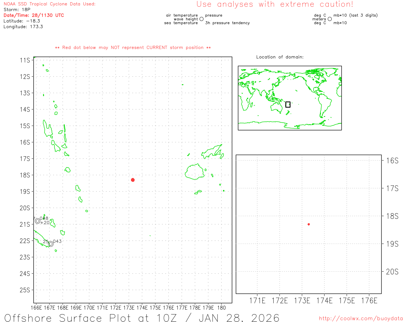Click the red Date/Time 28/1130 UTC text
The height and width of the screenshot is (322, 403).
tap(34, 15)
